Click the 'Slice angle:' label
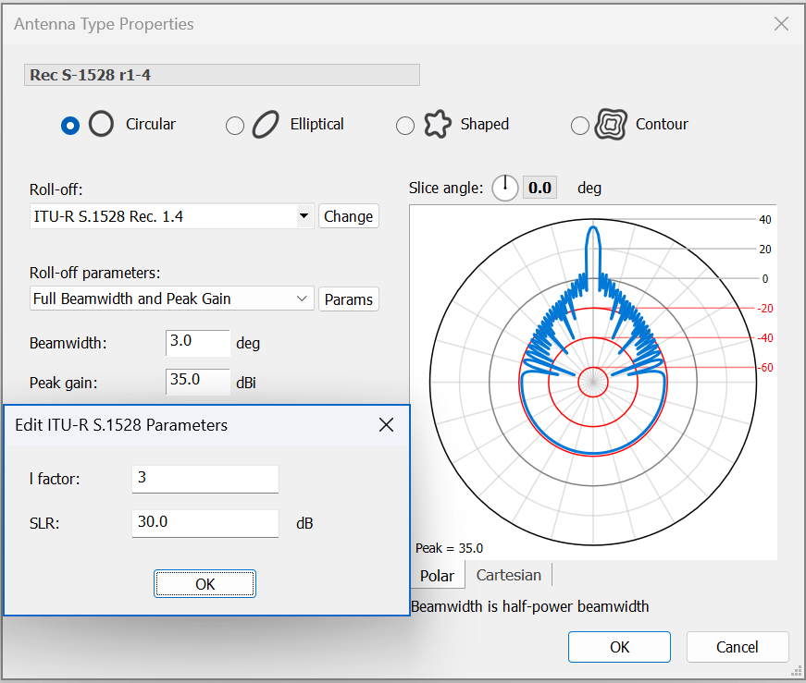This screenshot has height=683, width=806. [446, 188]
